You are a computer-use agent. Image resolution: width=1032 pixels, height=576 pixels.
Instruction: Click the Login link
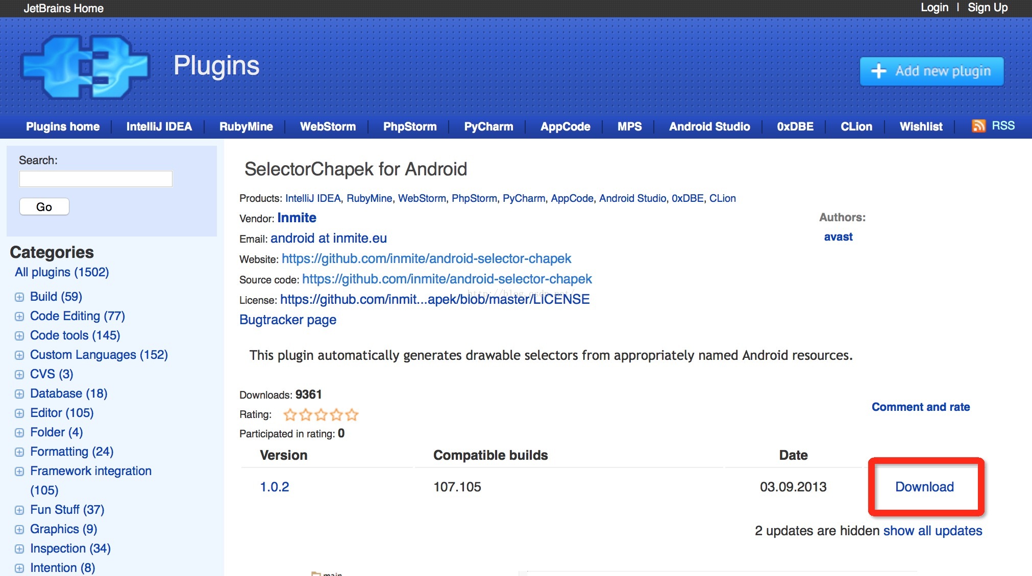(934, 8)
